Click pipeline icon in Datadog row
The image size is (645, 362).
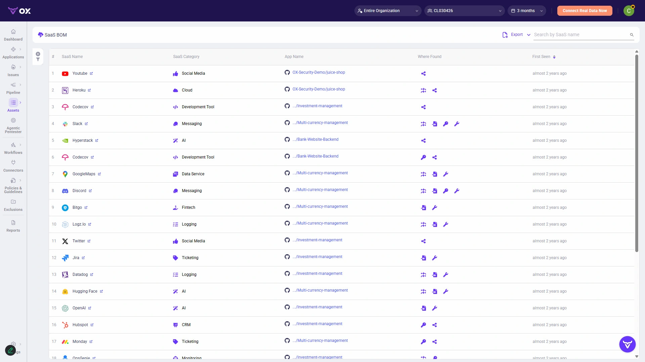(423, 275)
